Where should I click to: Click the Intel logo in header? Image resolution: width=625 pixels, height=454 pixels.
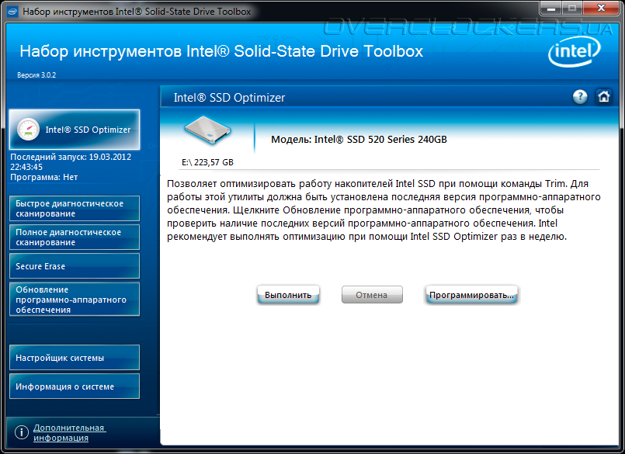pyautogui.click(x=574, y=51)
